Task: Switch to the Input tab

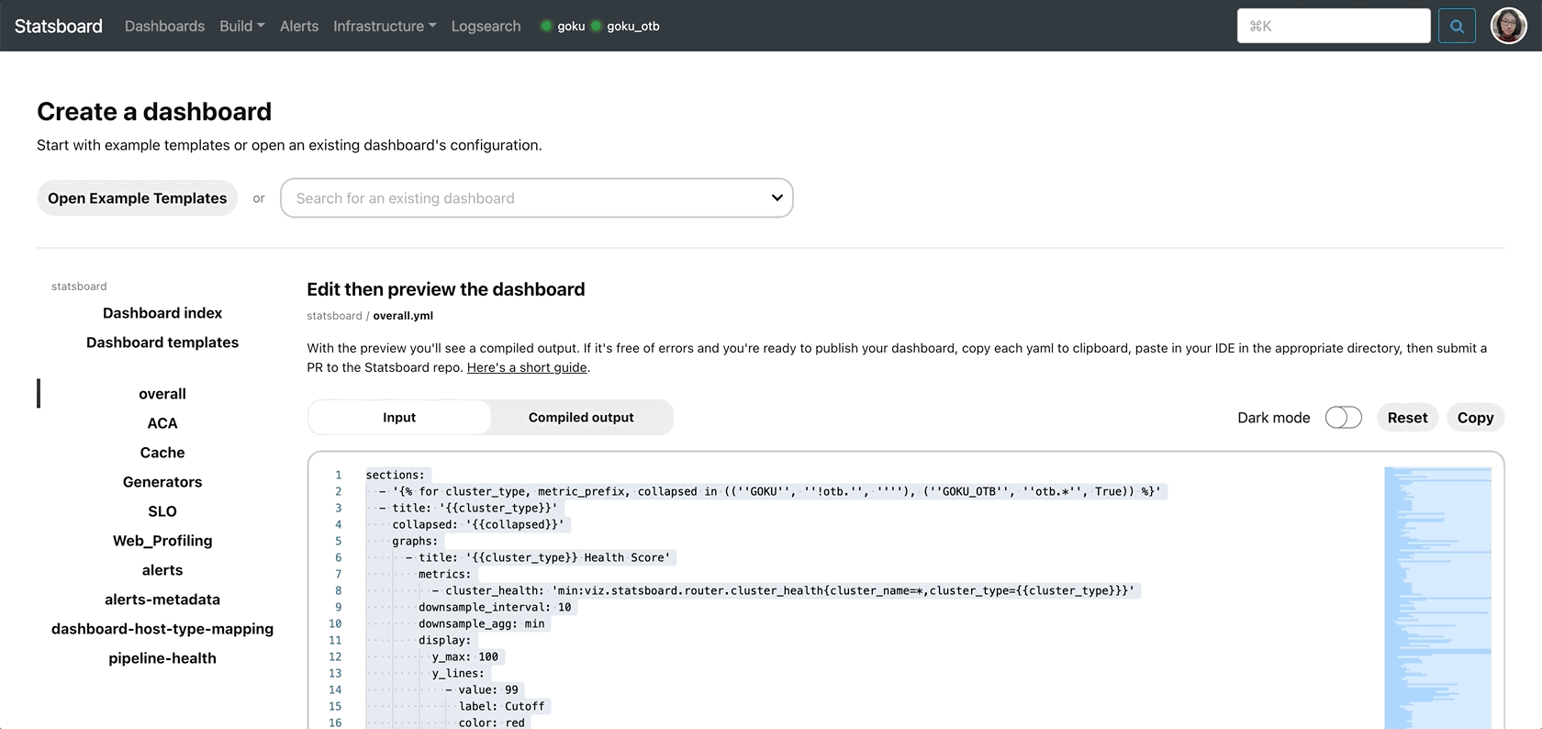Action: 399,417
